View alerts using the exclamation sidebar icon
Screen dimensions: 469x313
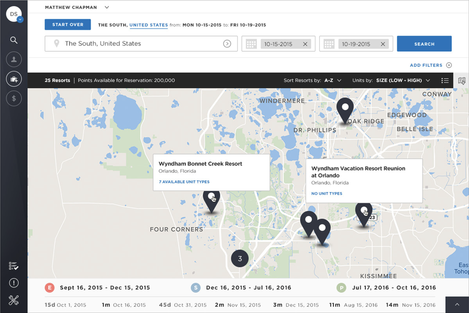[13, 283]
